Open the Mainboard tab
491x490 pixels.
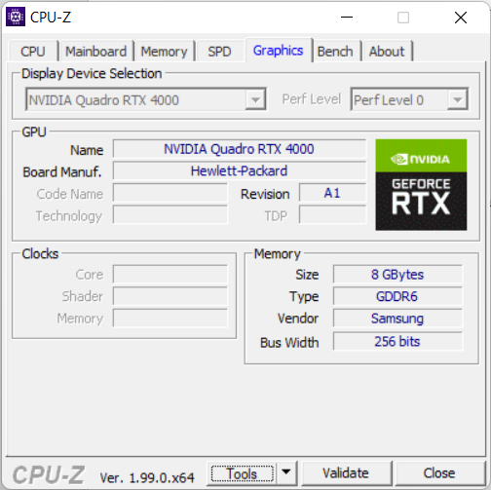96,52
